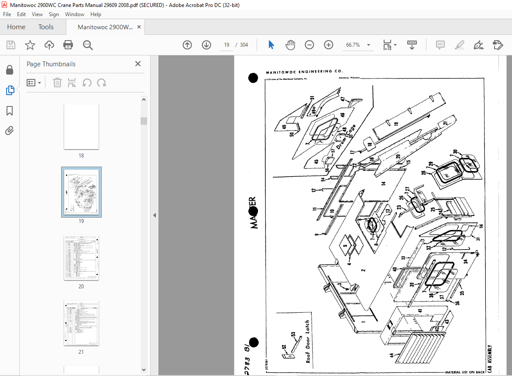Open the Edit menu
The height and width of the screenshot is (376, 512).
click(21, 14)
